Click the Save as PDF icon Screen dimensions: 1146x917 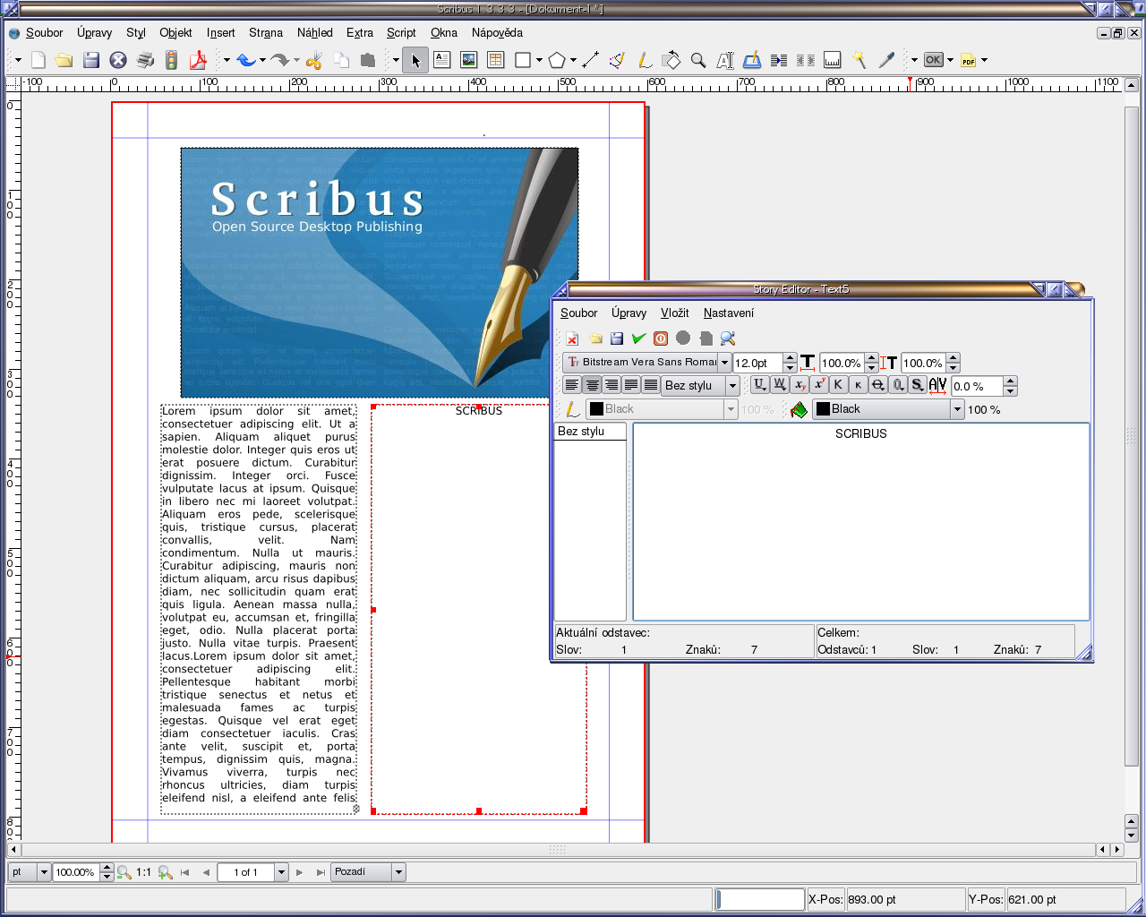pyautogui.click(x=198, y=60)
